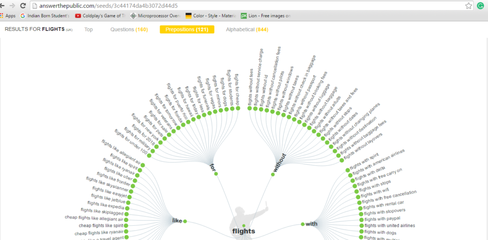The width and height of the screenshot is (488, 240).
Task: Open the Apps bookmark shortcut
Action: (x=8, y=16)
